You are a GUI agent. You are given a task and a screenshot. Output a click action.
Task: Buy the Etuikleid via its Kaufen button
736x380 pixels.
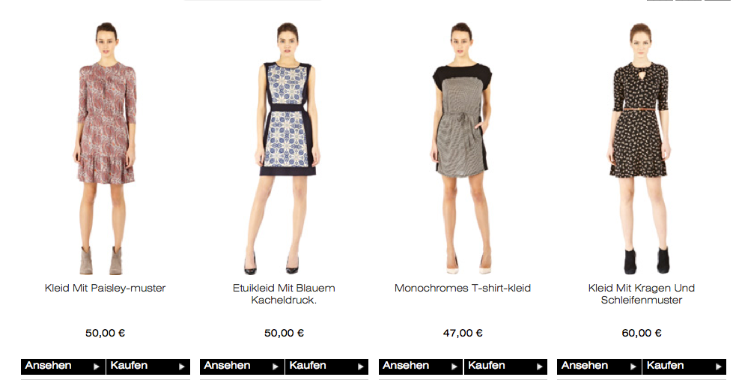click(x=326, y=367)
